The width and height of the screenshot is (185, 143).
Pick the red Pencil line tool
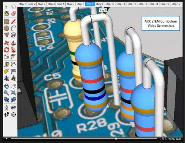point(13,21)
